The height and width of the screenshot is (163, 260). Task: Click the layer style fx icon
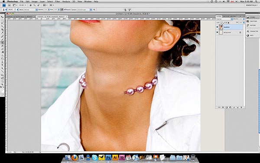click(223, 107)
